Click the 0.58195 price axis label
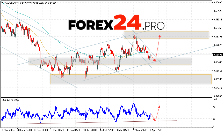Screen dimensions: 224x133 click(x=218, y=37)
